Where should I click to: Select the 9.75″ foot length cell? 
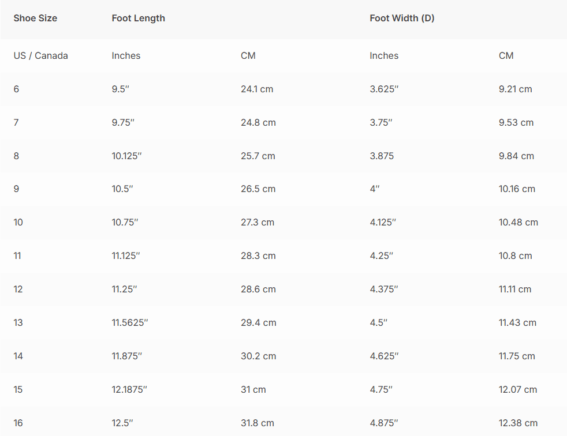[123, 122]
